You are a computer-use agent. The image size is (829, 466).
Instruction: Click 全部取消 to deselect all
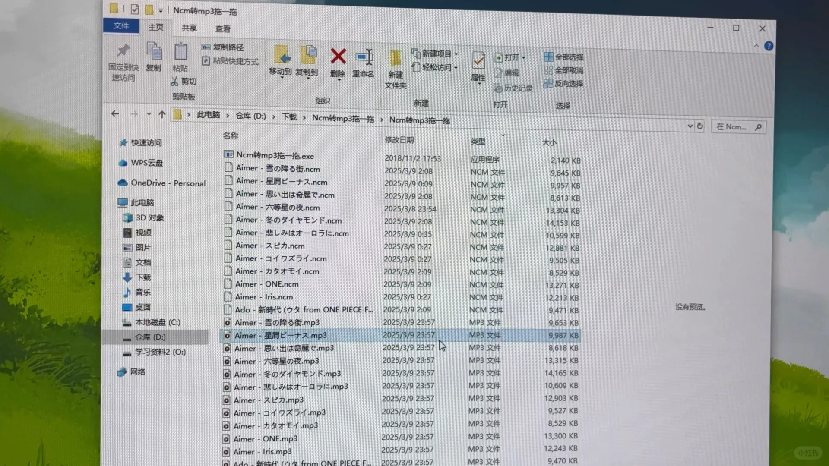567,71
